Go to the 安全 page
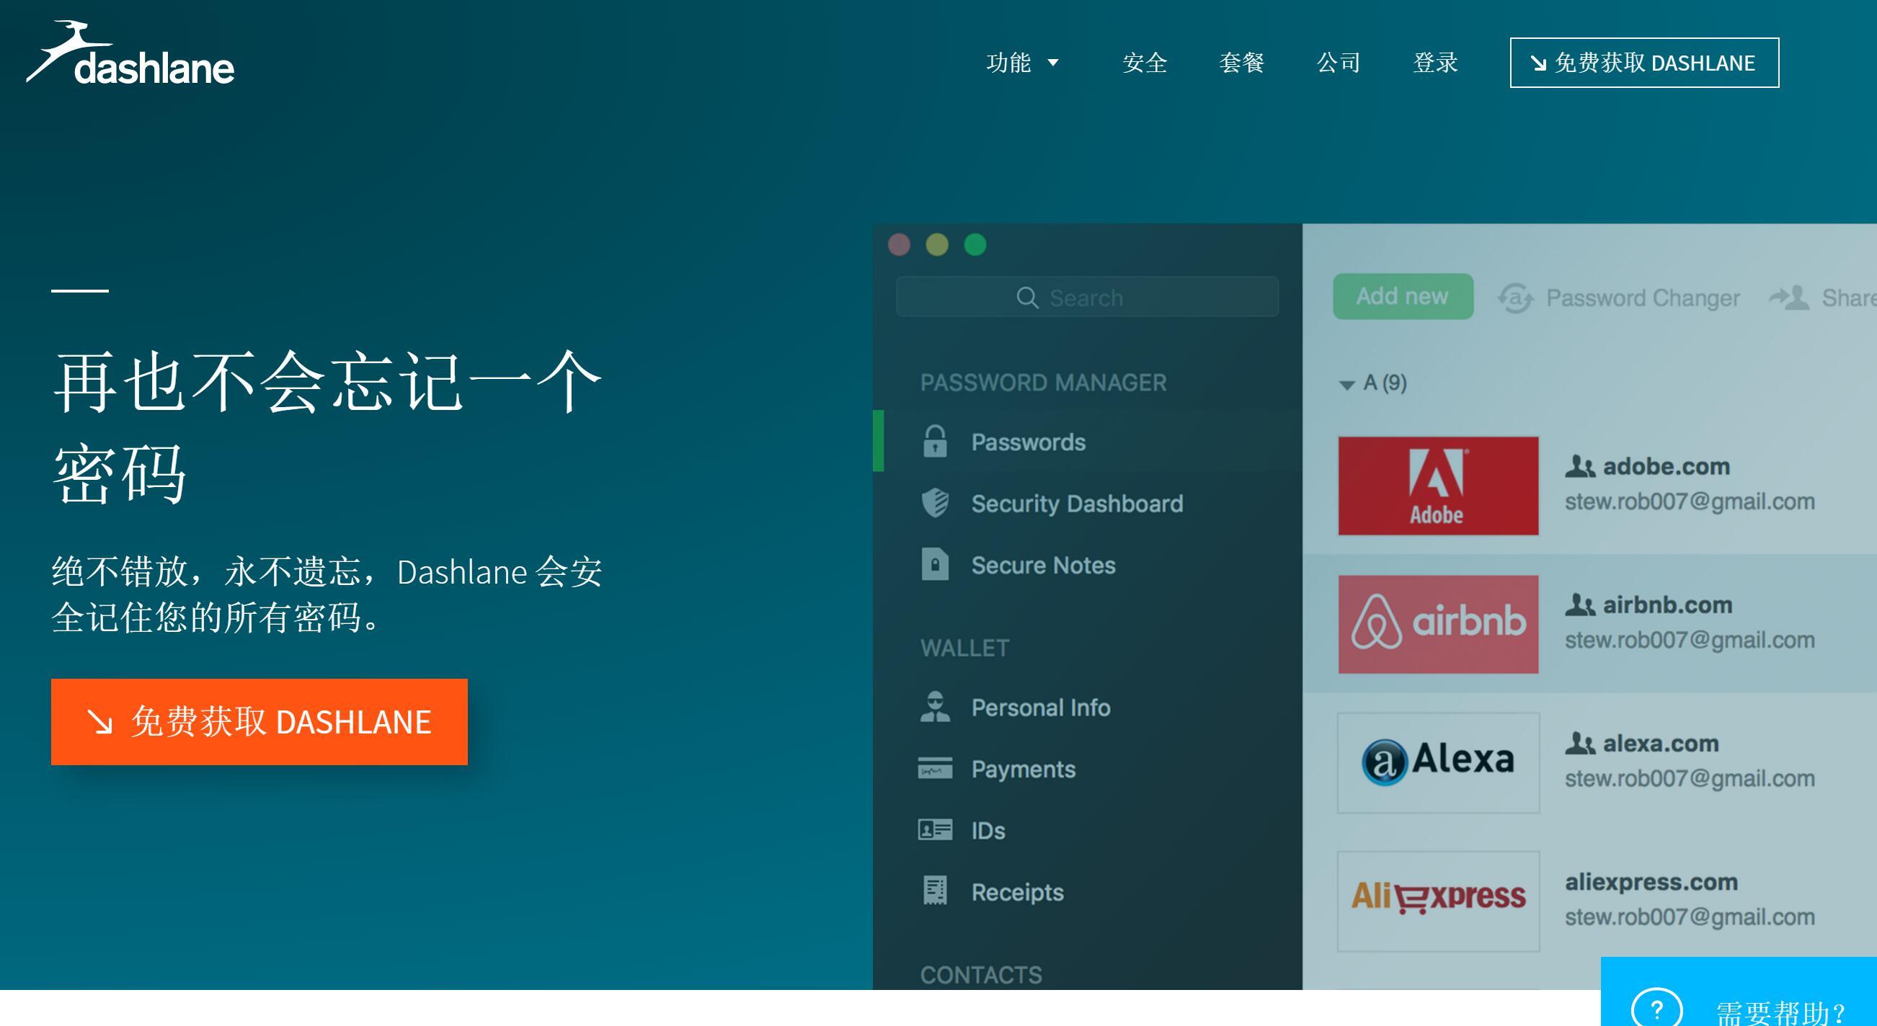 coord(1145,63)
